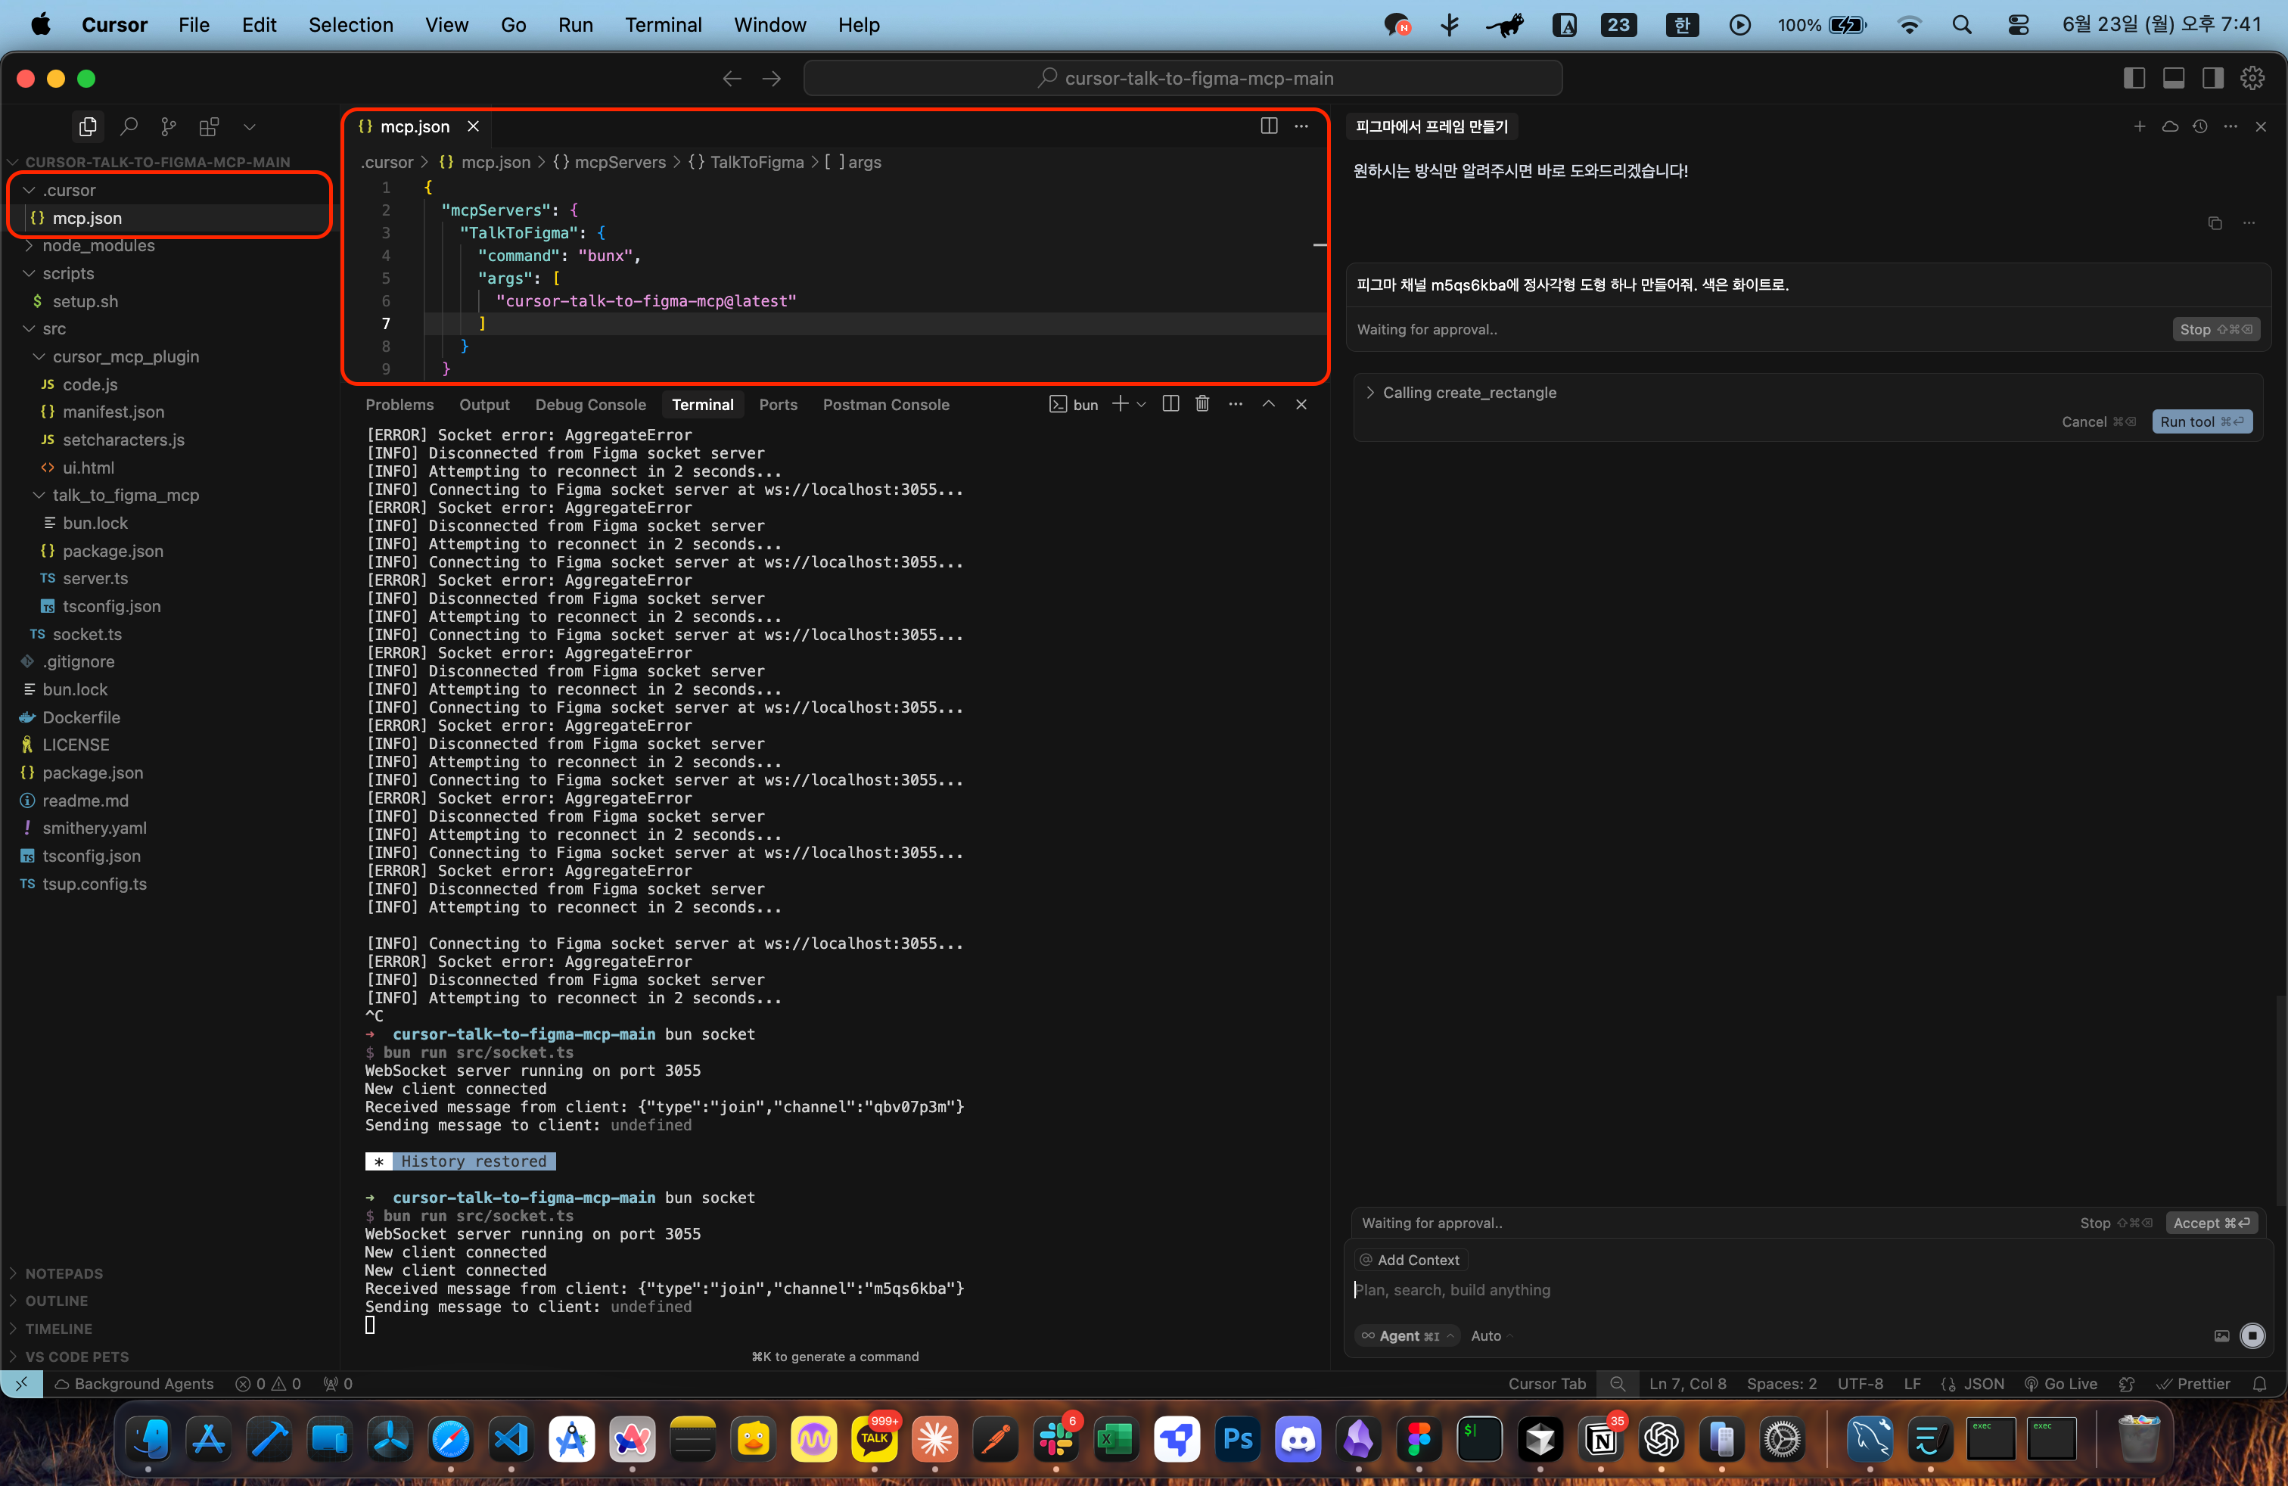
Task: Switch to the Debug Console tab
Action: (590, 405)
